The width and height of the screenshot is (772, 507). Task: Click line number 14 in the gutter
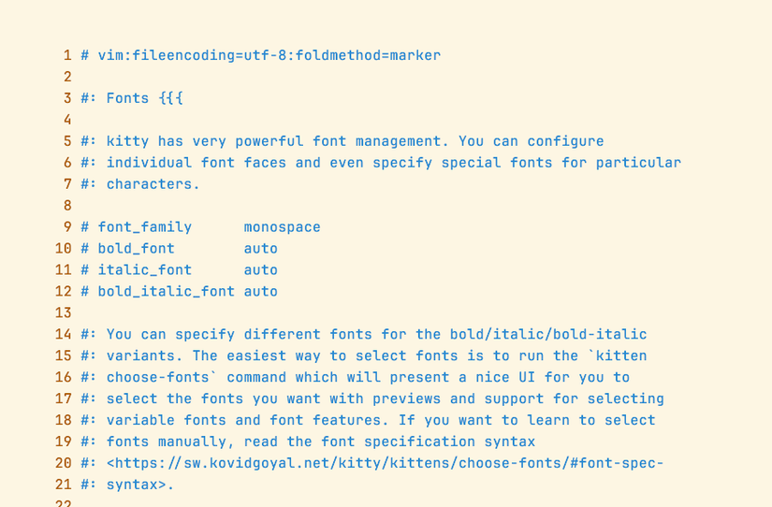pyautogui.click(x=63, y=335)
